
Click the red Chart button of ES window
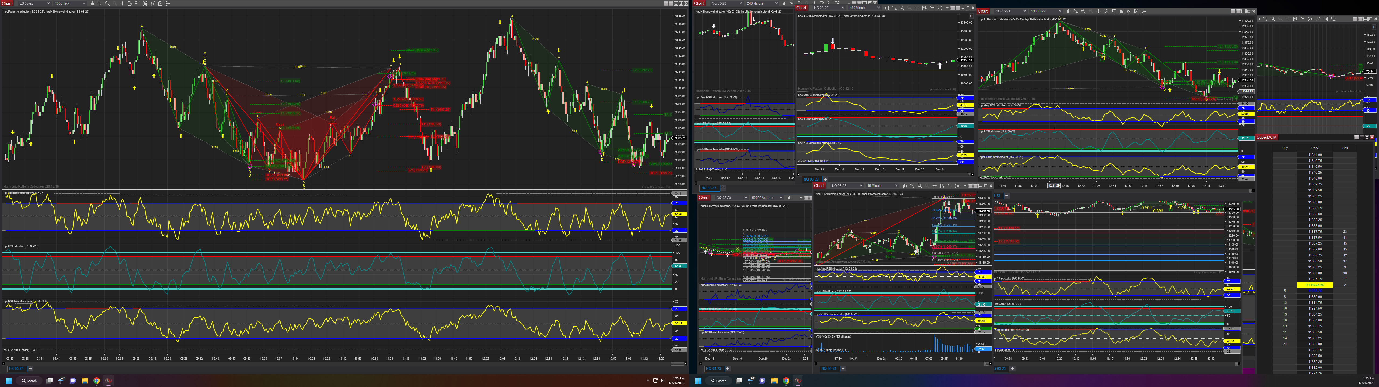[6, 3]
